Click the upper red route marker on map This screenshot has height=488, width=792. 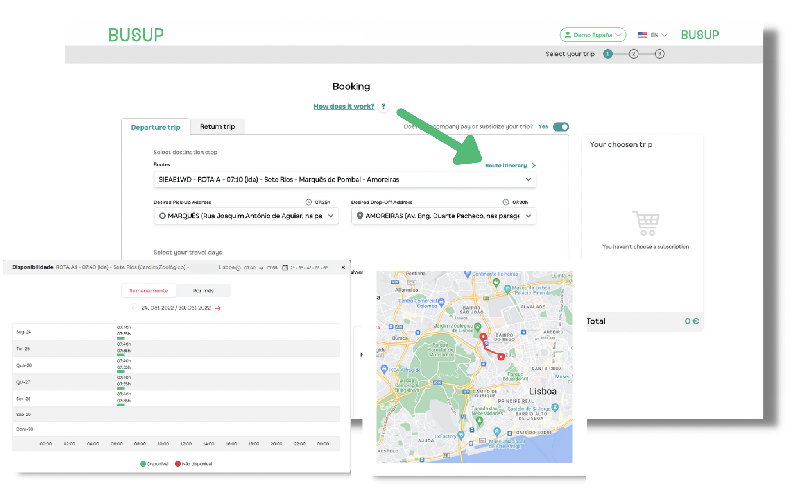point(483,337)
